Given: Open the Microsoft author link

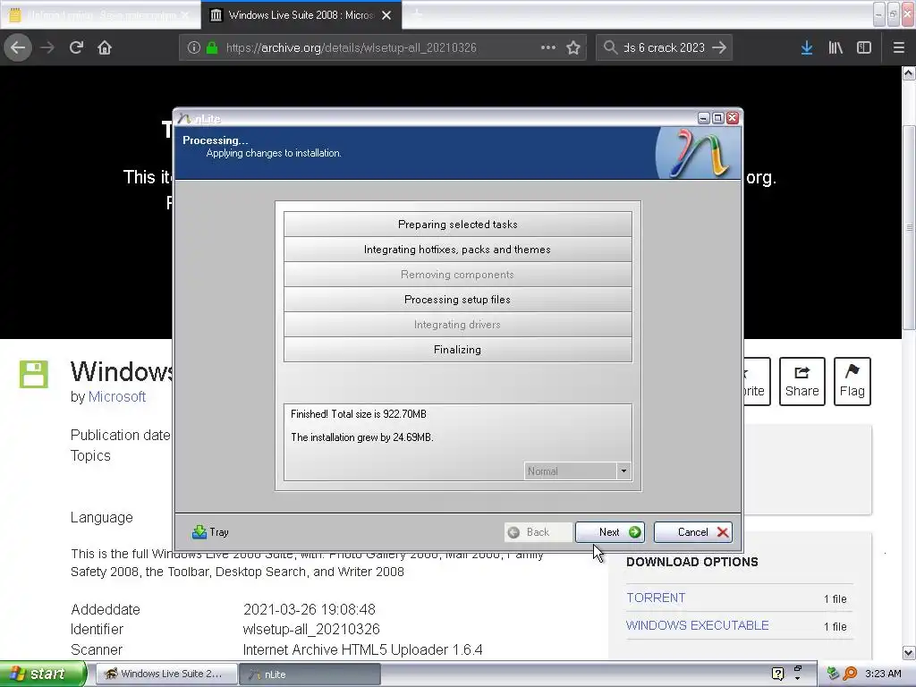Looking at the screenshot, I should [x=117, y=396].
